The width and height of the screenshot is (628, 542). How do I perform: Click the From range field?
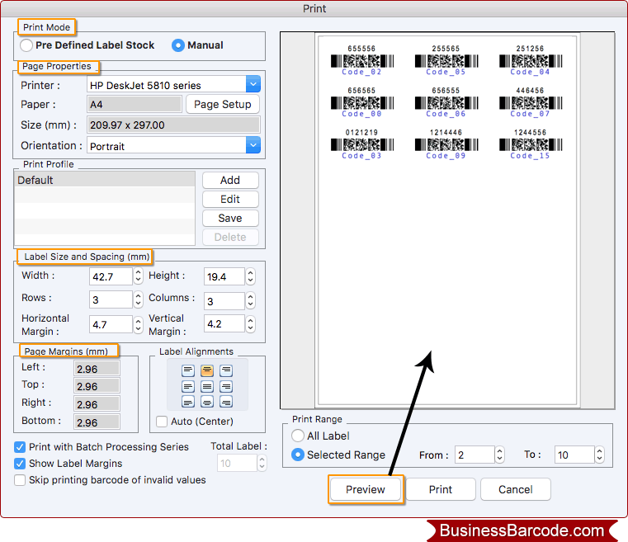[x=475, y=455]
